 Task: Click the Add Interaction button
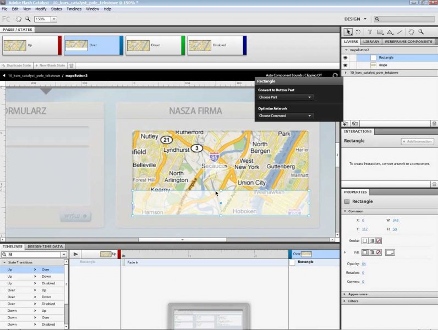[x=417, y=141]
